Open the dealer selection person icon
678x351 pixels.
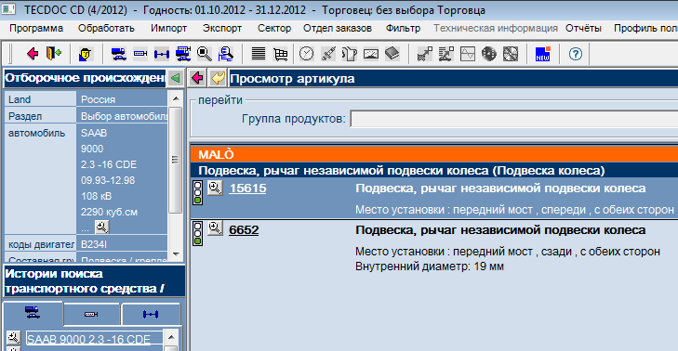tap(86, 54)
